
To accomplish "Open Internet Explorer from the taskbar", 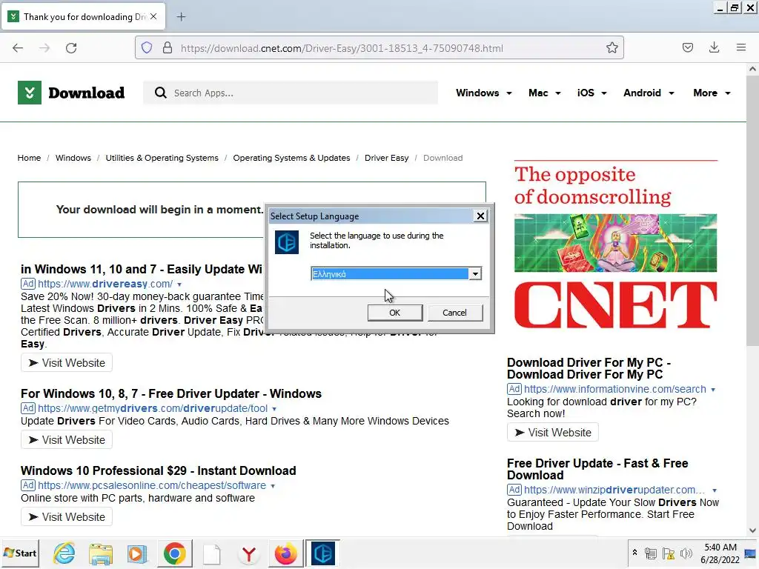I will [x=64, y=553].
